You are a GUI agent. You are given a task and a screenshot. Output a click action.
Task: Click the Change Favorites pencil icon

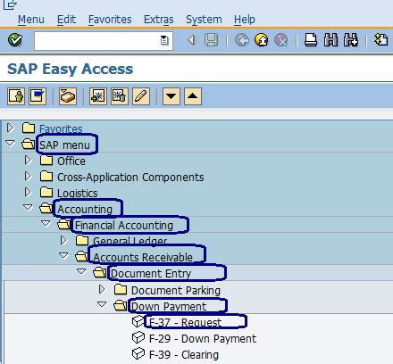point(141,96)
